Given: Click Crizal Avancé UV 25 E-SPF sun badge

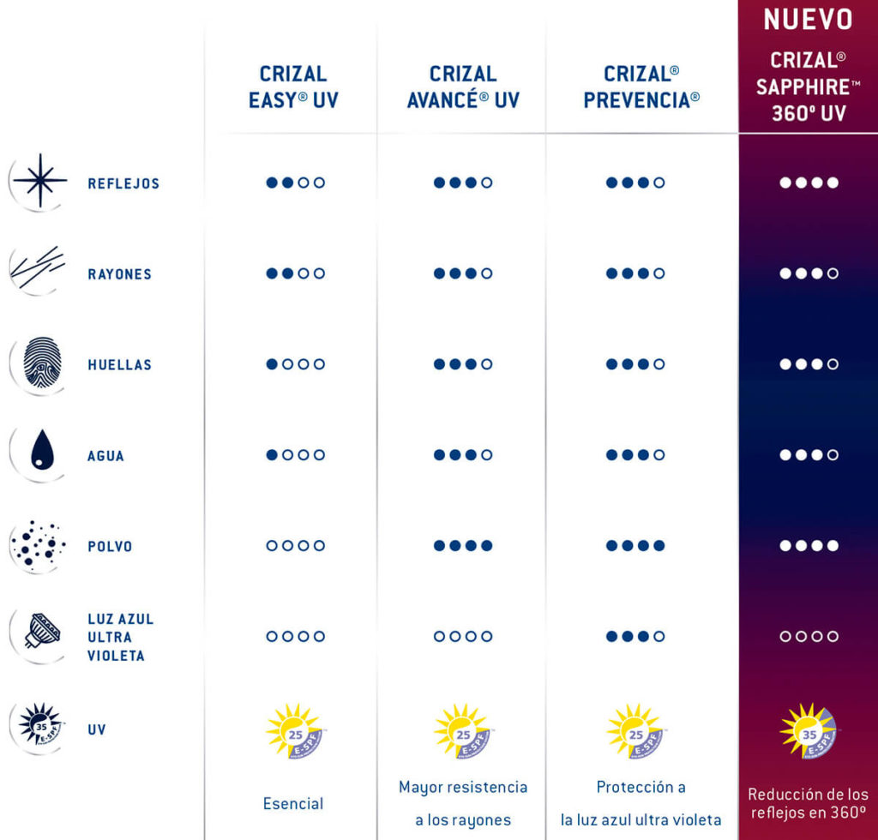Looking at the screenshot, I should click(462, 731).
